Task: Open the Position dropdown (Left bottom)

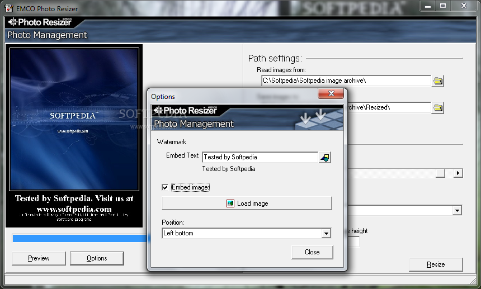Action: 326,233
